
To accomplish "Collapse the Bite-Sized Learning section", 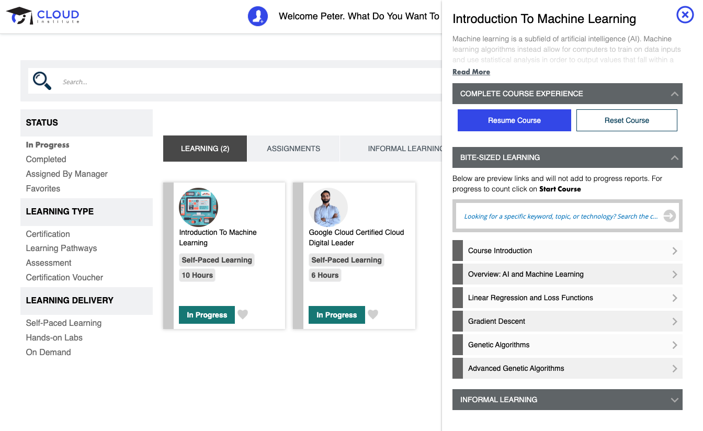I will (x=674, y=157).
